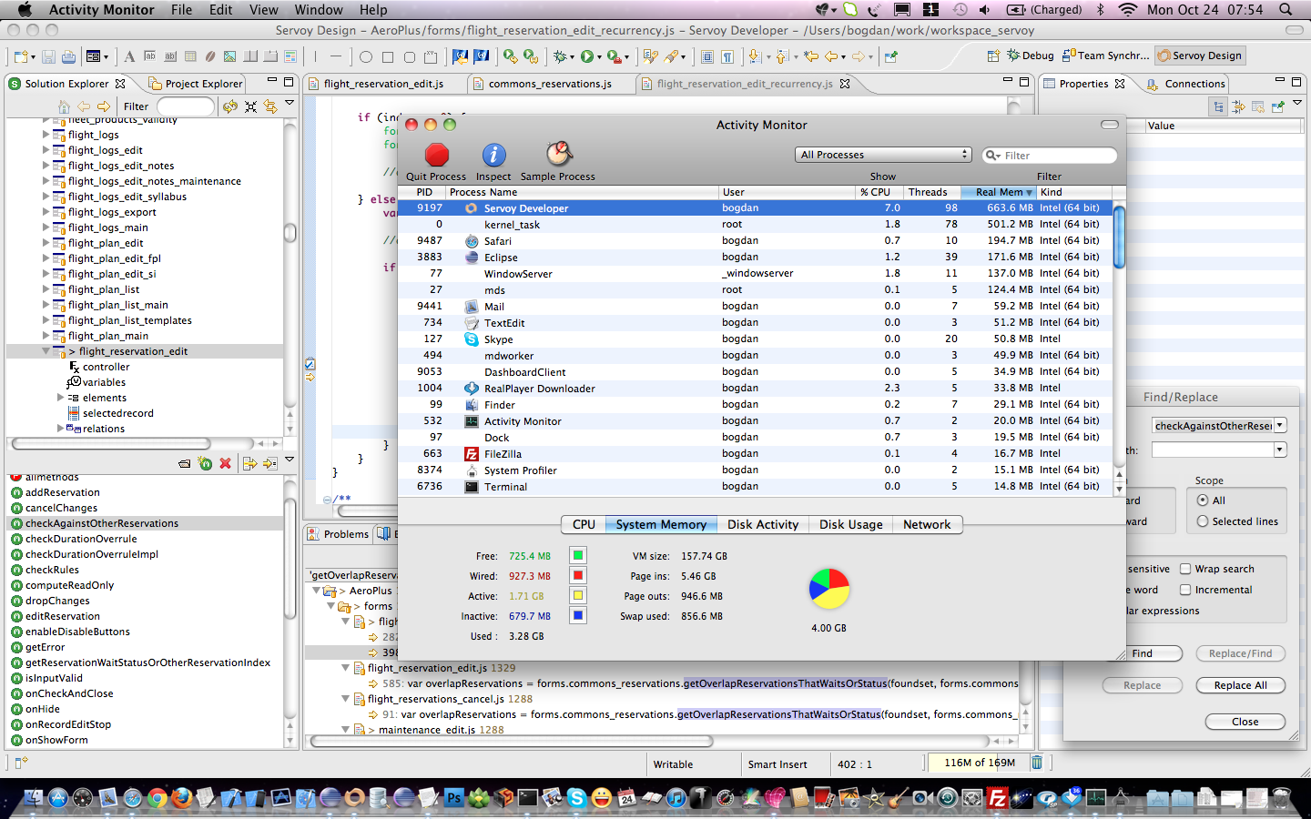Switch to the Disk Activity tab
Image resolution: width=1311 pixels, height=819 pixels.
[x=763, y=525]
